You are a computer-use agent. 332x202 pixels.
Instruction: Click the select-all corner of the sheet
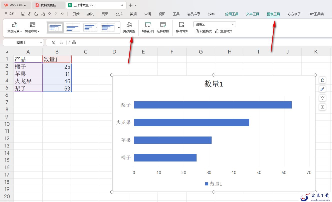point(7,52)
